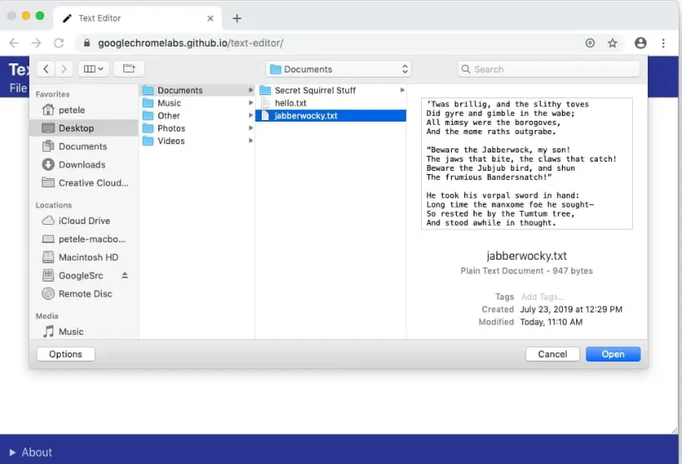Image resolution: width=682 pixels, height=464 pixels.
Task: Expand Videos folder via its arrow
Action: tap(250, 141)
